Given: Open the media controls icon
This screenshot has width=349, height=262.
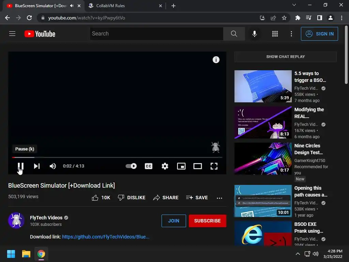Looking at the screenshot, I should (308, 18).
